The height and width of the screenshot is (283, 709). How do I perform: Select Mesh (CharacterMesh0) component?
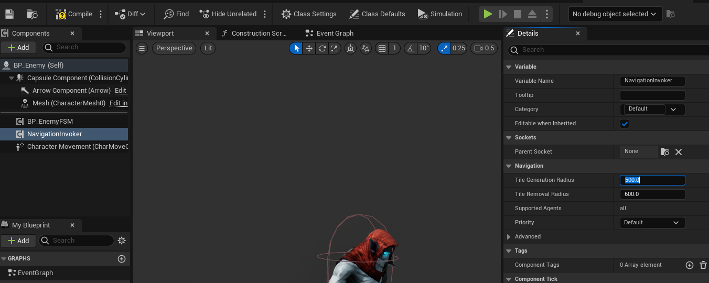tap(69, 103)
